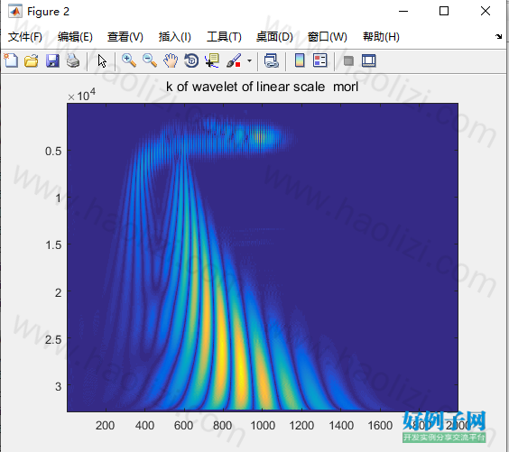
Task: Click the y-axis tick label 1
Action: coord(59,198)
